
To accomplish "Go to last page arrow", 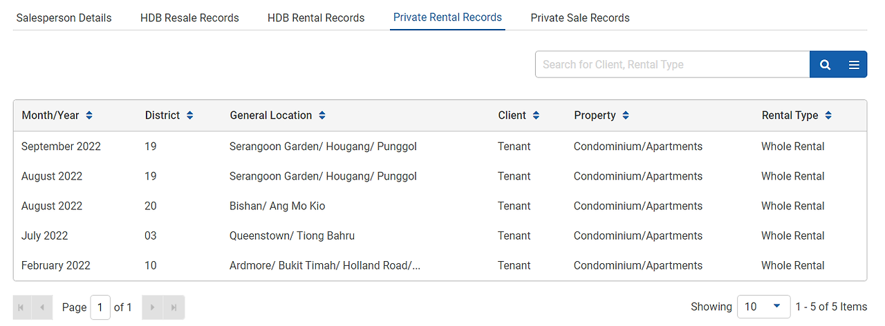I will coord(174,307).
